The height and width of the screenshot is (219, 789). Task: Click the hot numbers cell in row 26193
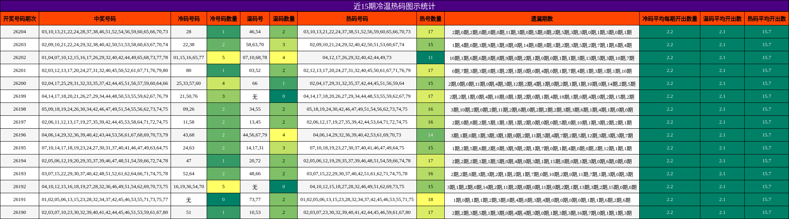click(x=357, y=174)
